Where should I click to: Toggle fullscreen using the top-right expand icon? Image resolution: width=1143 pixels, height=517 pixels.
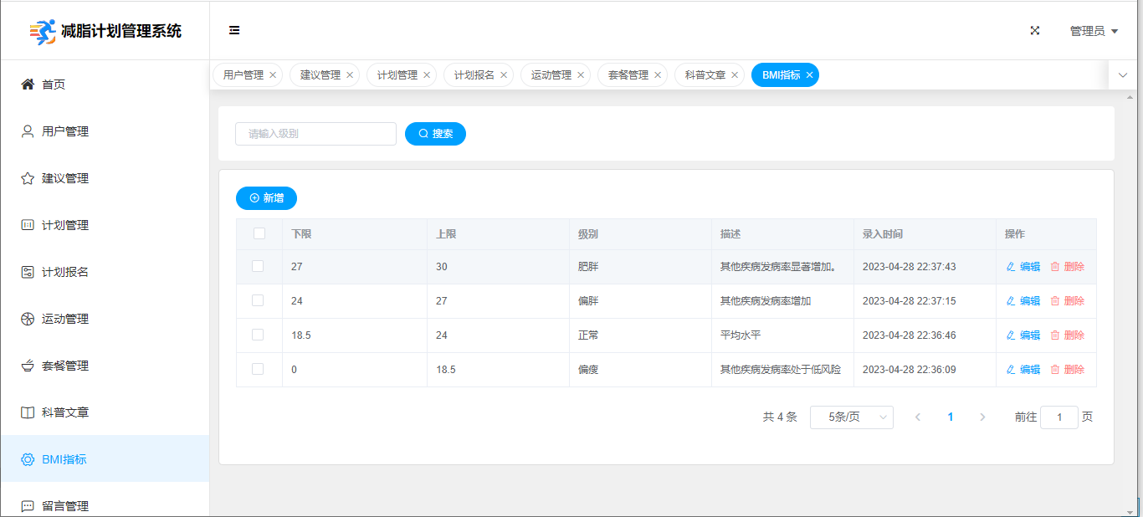[x=1035, y=30]
